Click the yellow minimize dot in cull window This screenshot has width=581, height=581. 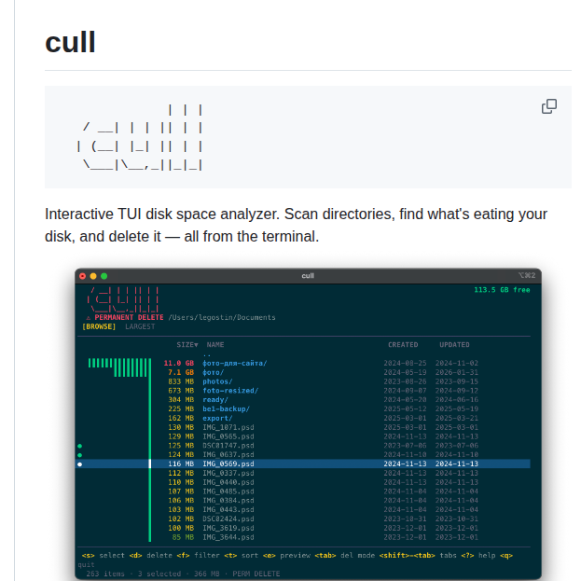pos(93,276)
